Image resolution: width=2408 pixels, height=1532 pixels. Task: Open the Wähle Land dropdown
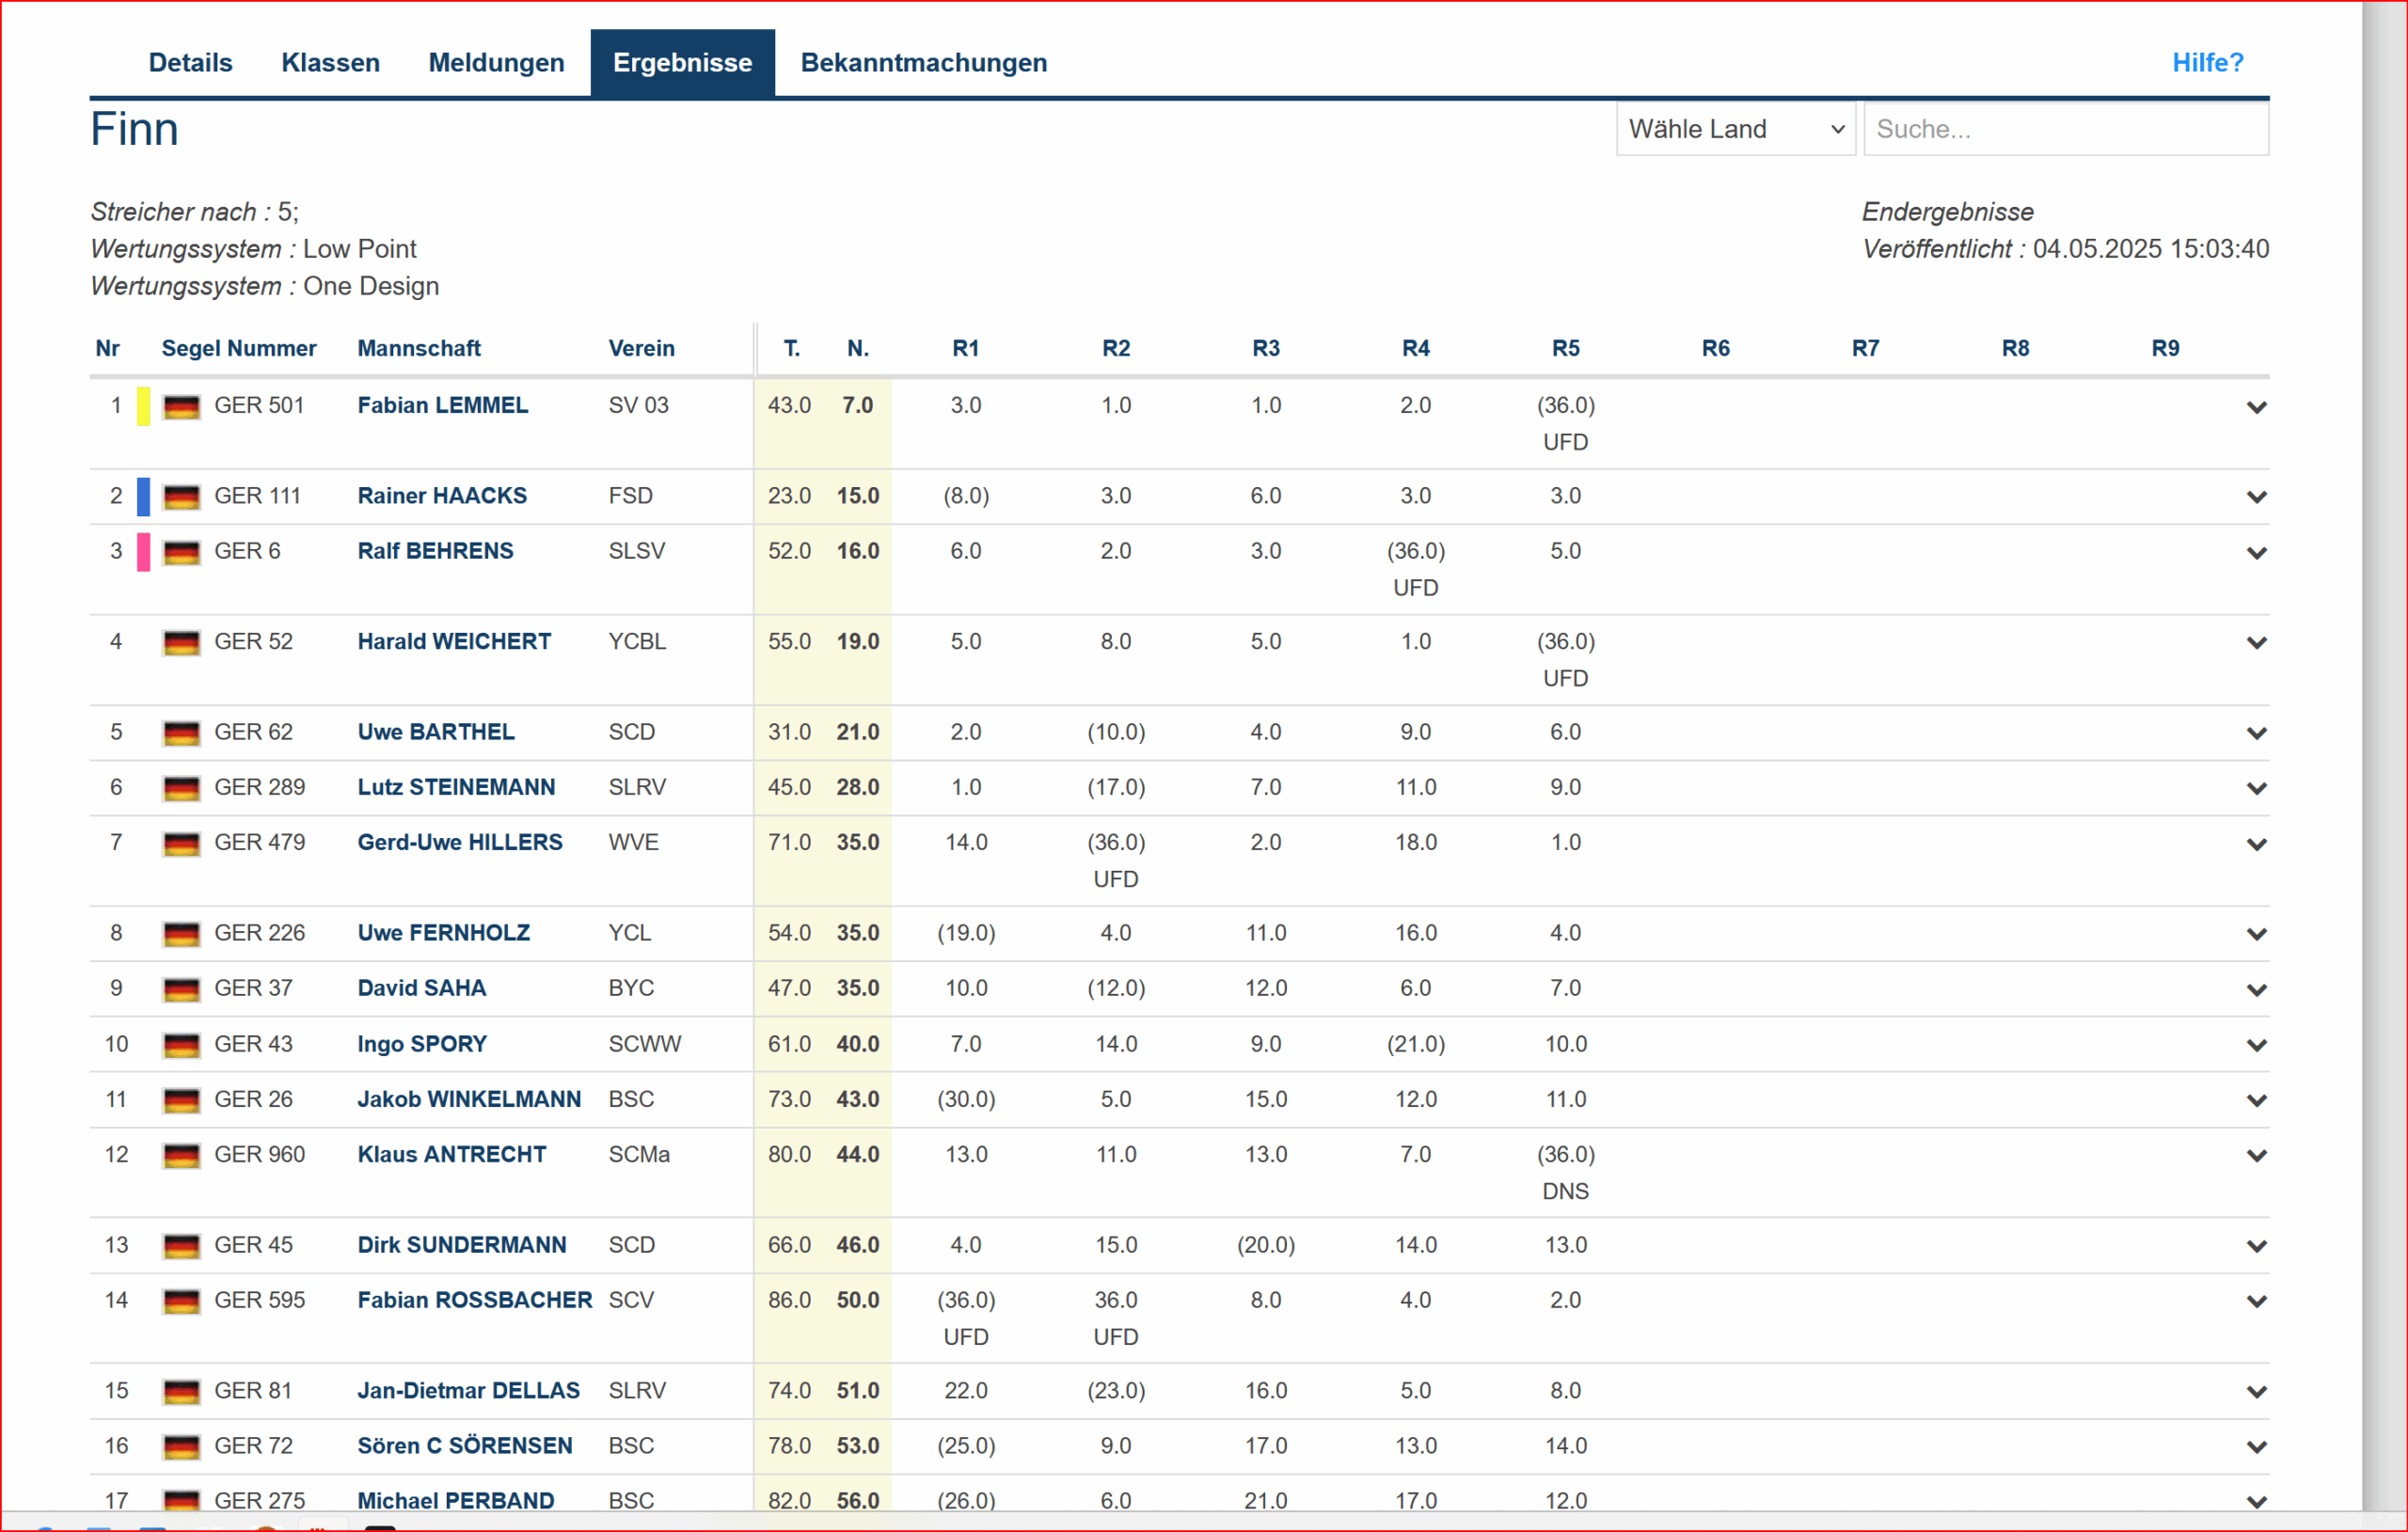1735,129
